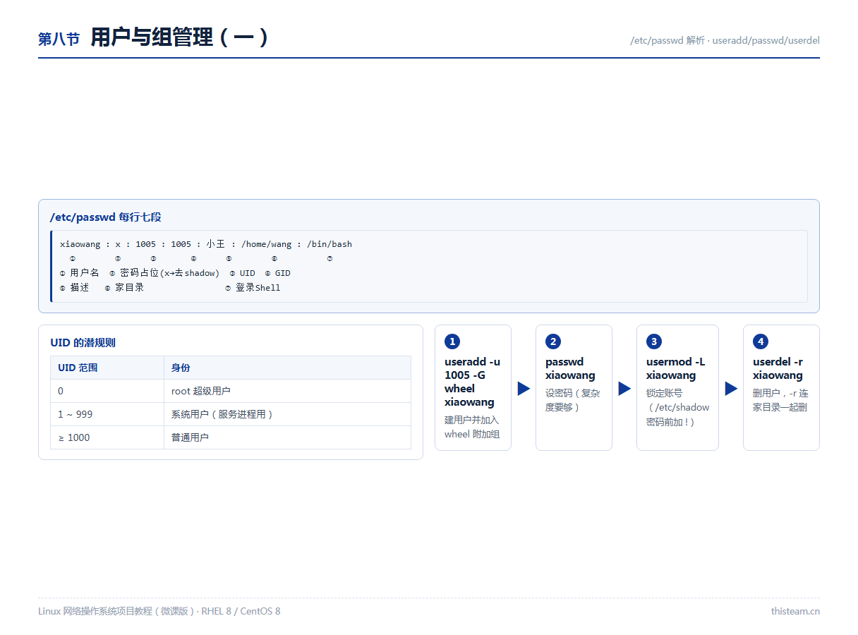Click arrow between useradd and passwd cards
The image size is (858, 635).
(x=524, y=388)
